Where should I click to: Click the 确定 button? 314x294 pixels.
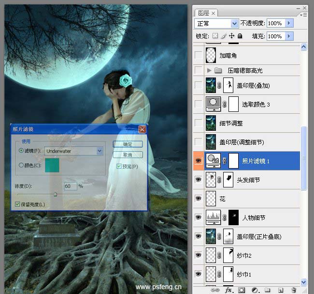(x=128, y=144)
